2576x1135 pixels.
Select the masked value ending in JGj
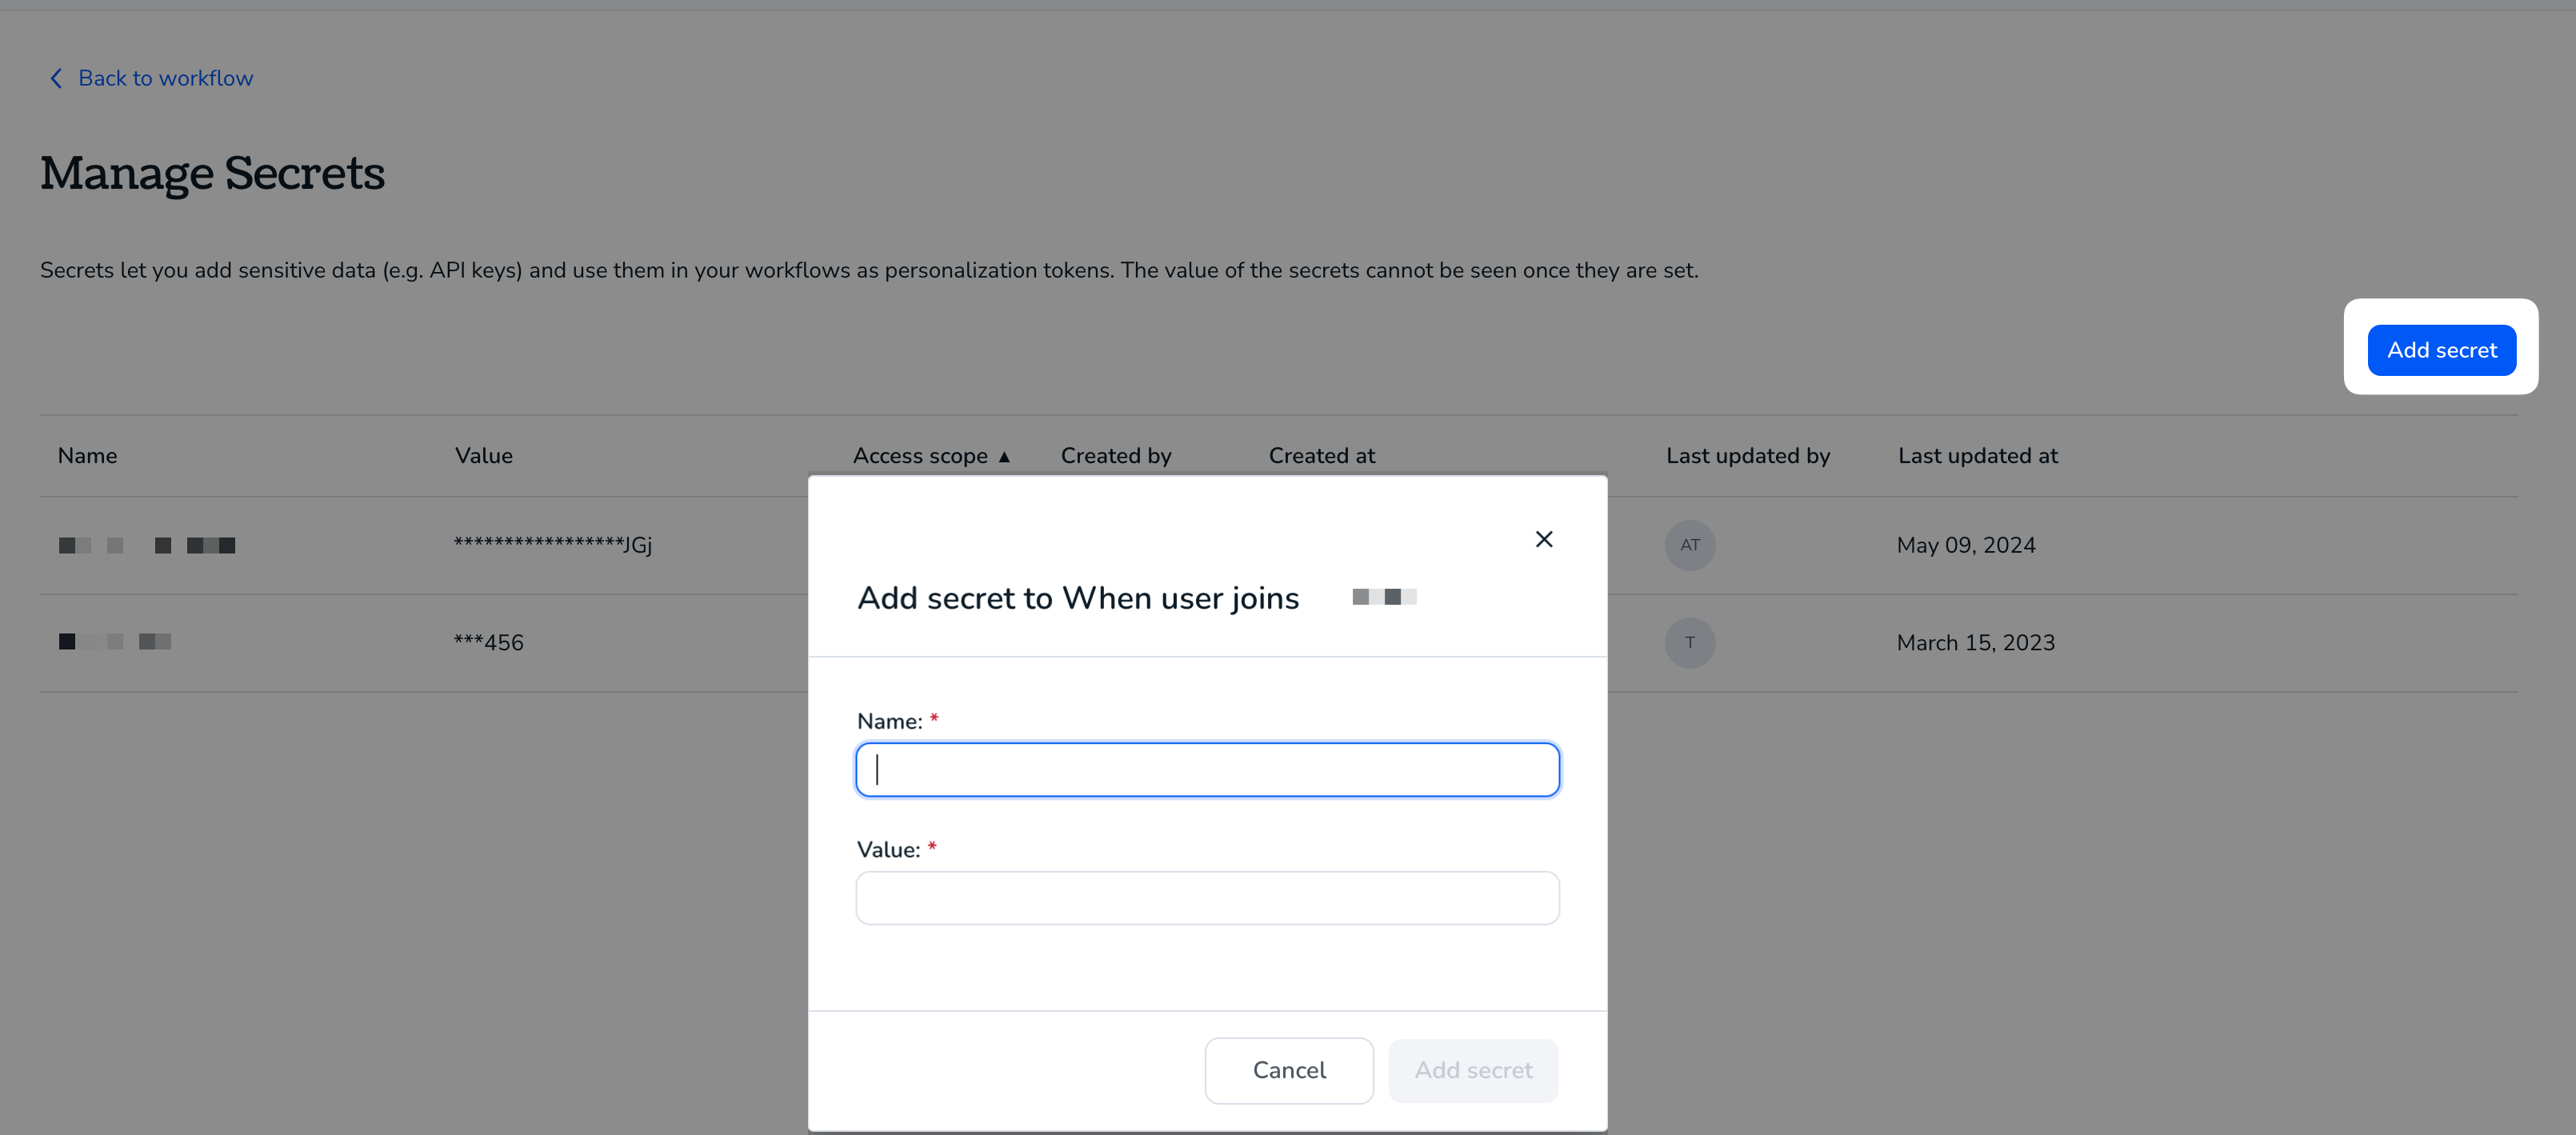[x=553, y=545]
